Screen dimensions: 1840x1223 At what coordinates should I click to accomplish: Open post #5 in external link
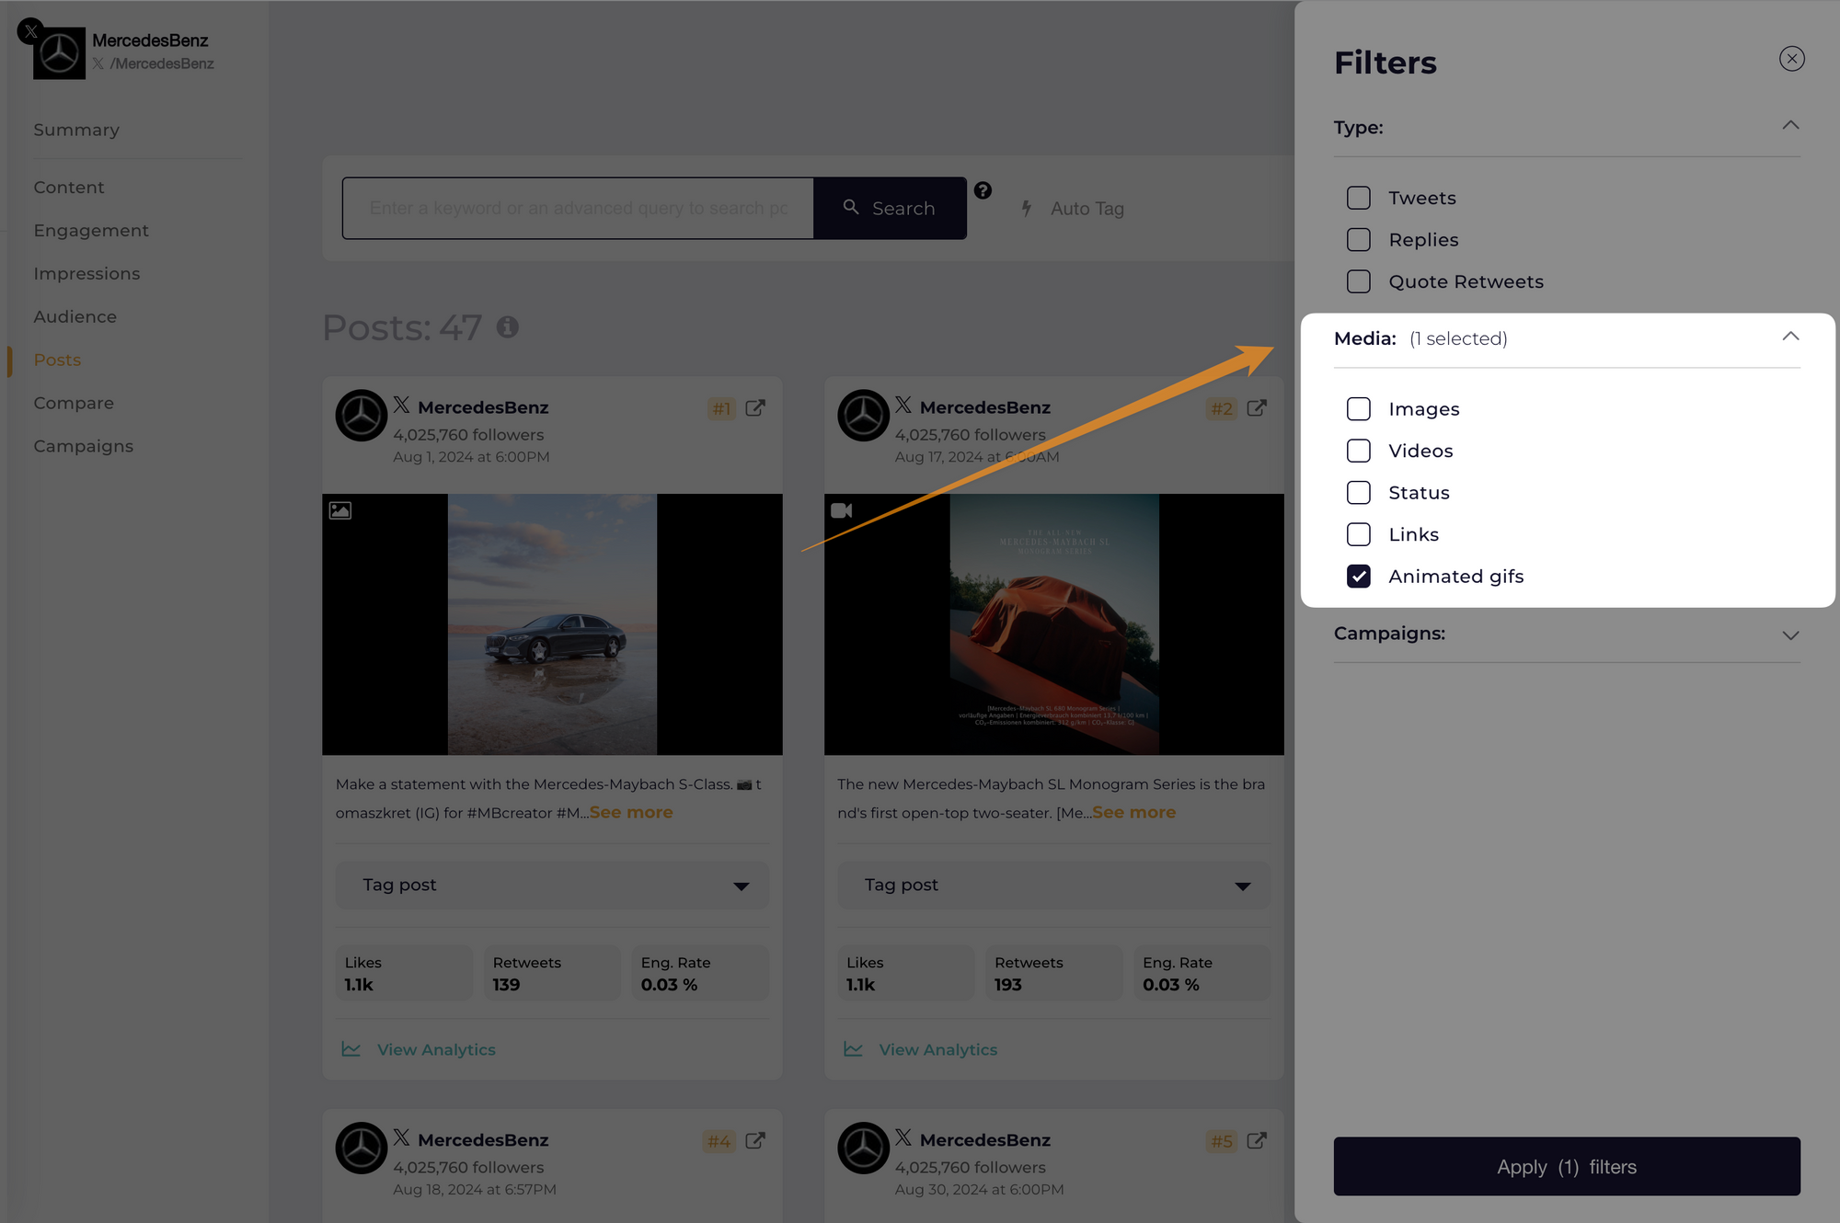pos(1257,1141)
